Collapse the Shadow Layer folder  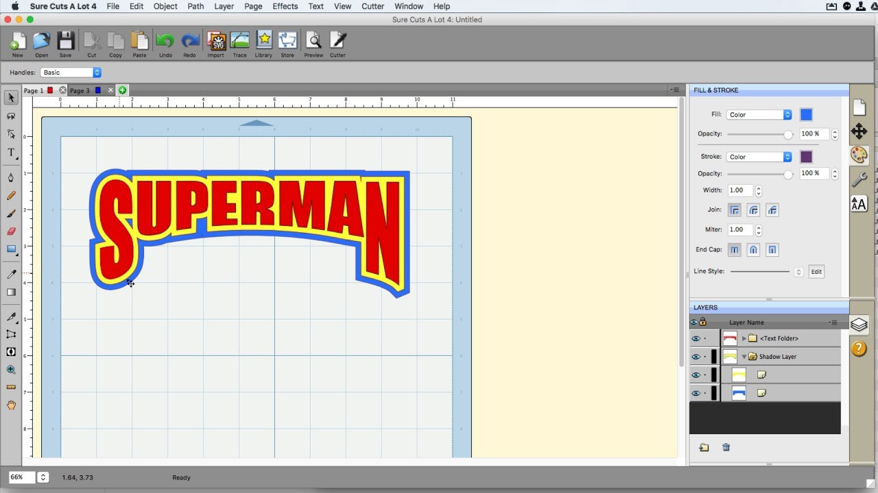coord(744,357)
